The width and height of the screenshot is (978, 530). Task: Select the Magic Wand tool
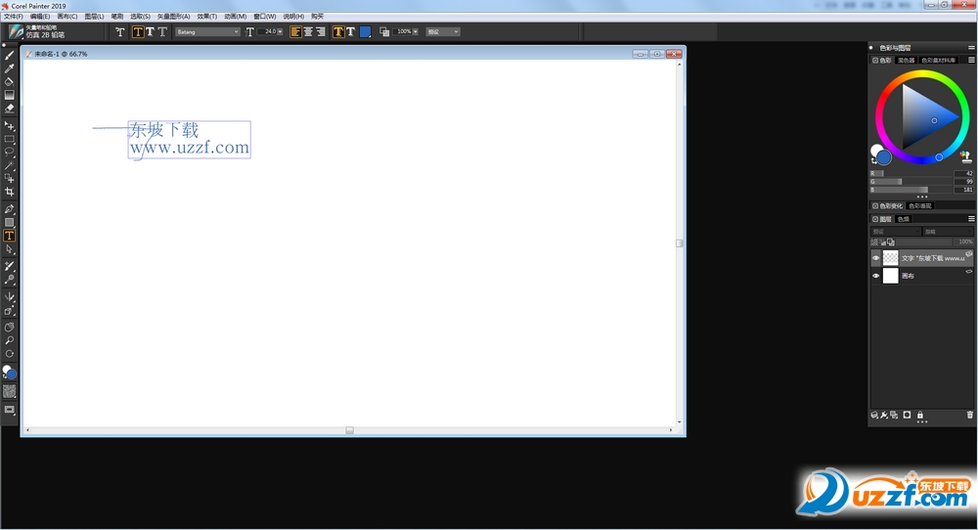10,166
